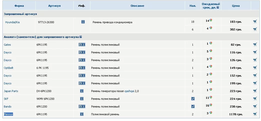The height and width of the screenshot is (121, 261).
Task: Sort by the Ожидаемый срок, дн. header
Action: [x=211, y=6]
